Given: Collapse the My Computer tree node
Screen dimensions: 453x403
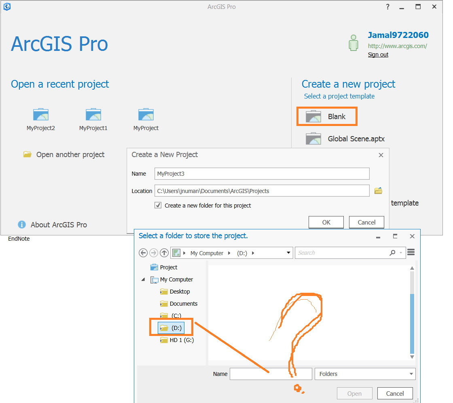Looking at the screenshot, I should click(143, 279).
